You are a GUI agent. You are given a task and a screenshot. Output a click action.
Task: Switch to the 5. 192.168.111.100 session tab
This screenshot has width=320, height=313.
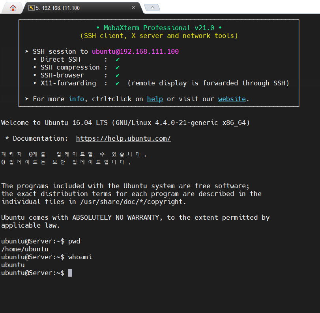(x=82, y=8)
